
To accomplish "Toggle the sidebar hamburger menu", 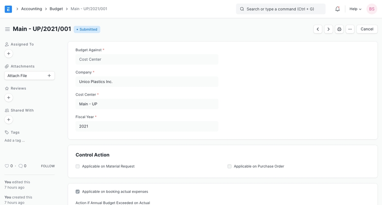I will (x=7, y=29).
